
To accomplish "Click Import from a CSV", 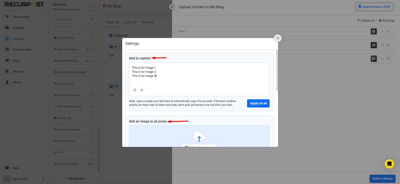I will [374, 7].
